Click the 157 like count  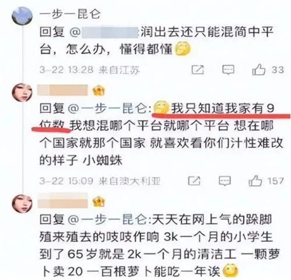pyautogui.click(x=275, y=181)
